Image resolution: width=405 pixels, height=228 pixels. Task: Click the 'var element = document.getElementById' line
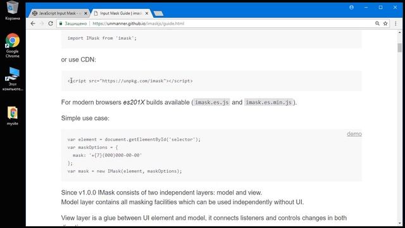(x=134, y=139)
